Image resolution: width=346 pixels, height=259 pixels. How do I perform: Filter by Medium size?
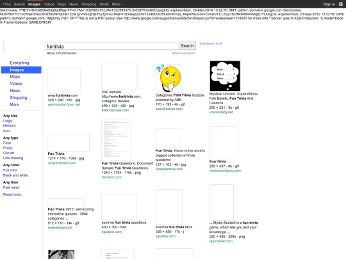point(9,126)
